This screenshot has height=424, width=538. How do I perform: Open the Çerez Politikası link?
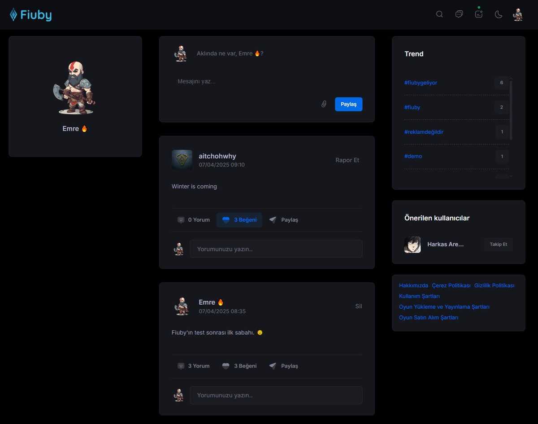[x=451, y=285]
